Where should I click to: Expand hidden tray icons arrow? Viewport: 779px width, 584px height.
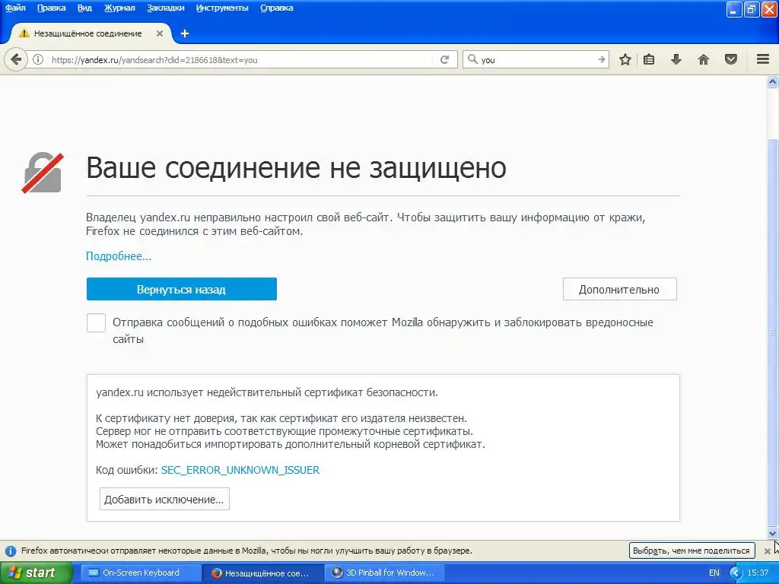click(x=736, y=573)
